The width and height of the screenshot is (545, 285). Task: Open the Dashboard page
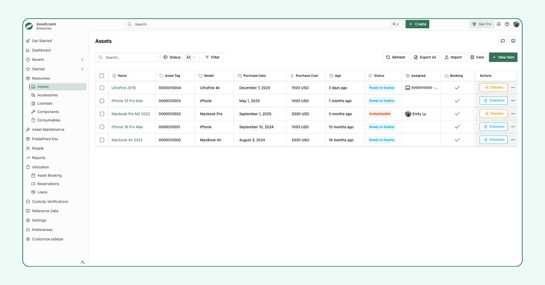(41, 50)
